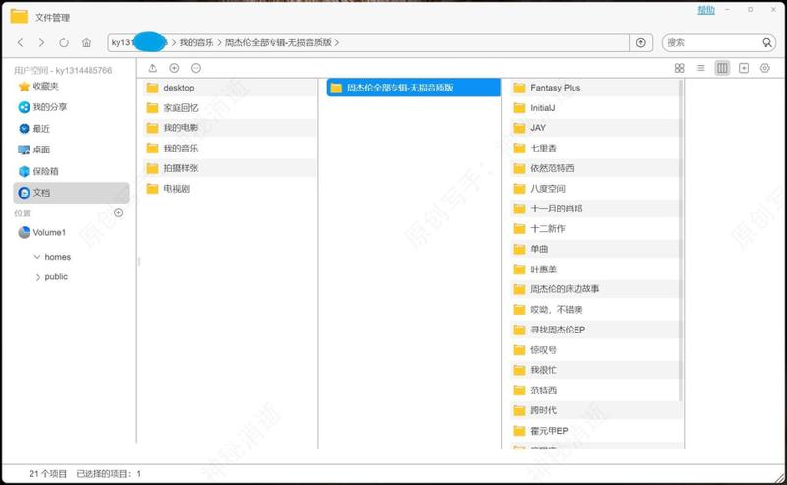Click the album list vertical scrollbar
The width and height of the screenshot is (787, 485).
681,241
